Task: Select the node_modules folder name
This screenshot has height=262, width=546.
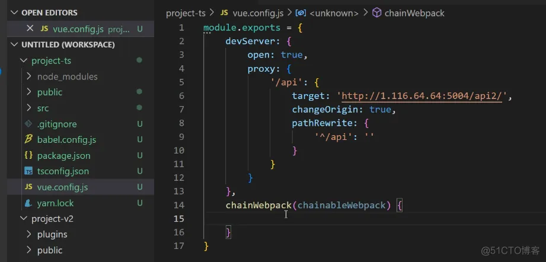Action: pyautogui.click(x=67, y=76)
